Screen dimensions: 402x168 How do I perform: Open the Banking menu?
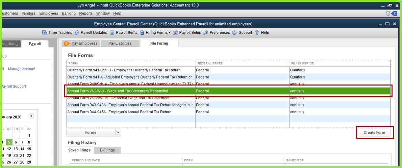click(x=69, y=13)
